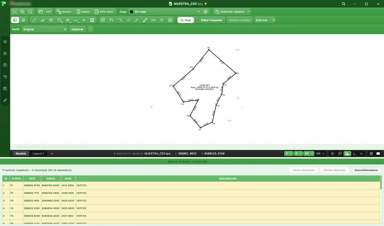The image size is (384, 226).
Task: Select the break line tool
Action: 128,20
